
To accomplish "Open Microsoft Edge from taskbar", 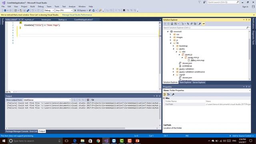I will coord(75,141).
